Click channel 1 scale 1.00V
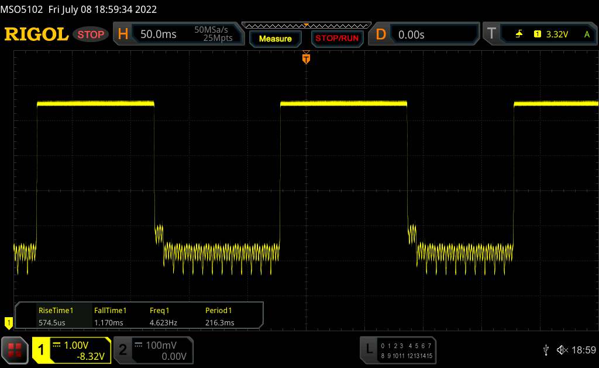Viewport: 599px width, 368px height. (x=76, y=345)
